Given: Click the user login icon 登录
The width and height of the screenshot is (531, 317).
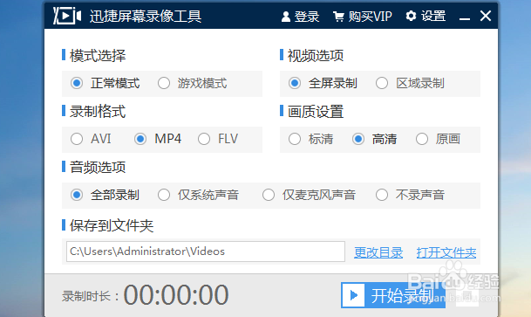Looking at the screenshot, I should [300, 17].
